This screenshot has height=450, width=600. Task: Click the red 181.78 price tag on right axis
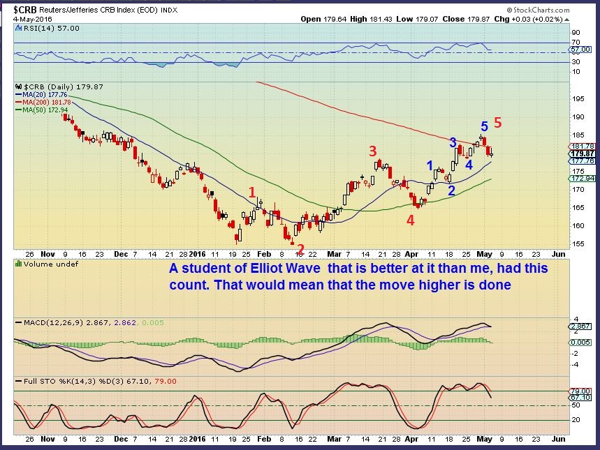point(583,147)
